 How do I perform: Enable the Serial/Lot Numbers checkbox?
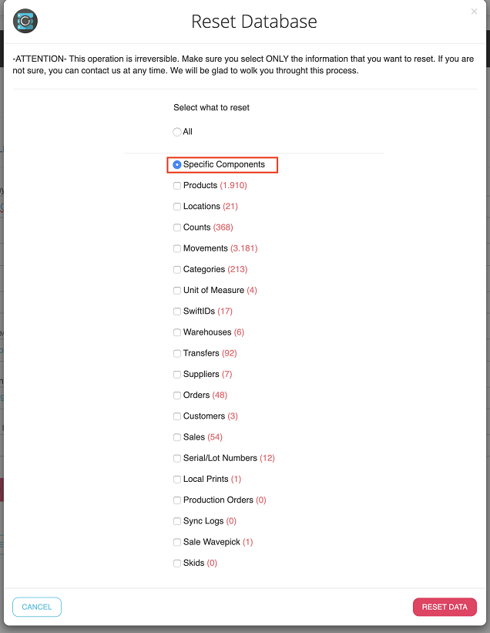click(x=177, y=458)
